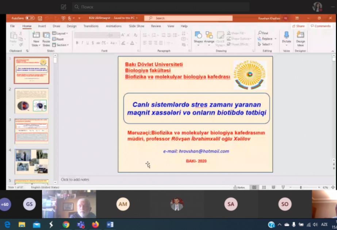Switch to the Insert ribbon tab

(42, 26)
